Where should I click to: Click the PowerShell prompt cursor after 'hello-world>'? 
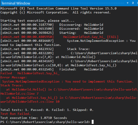[x=92, y=122]
